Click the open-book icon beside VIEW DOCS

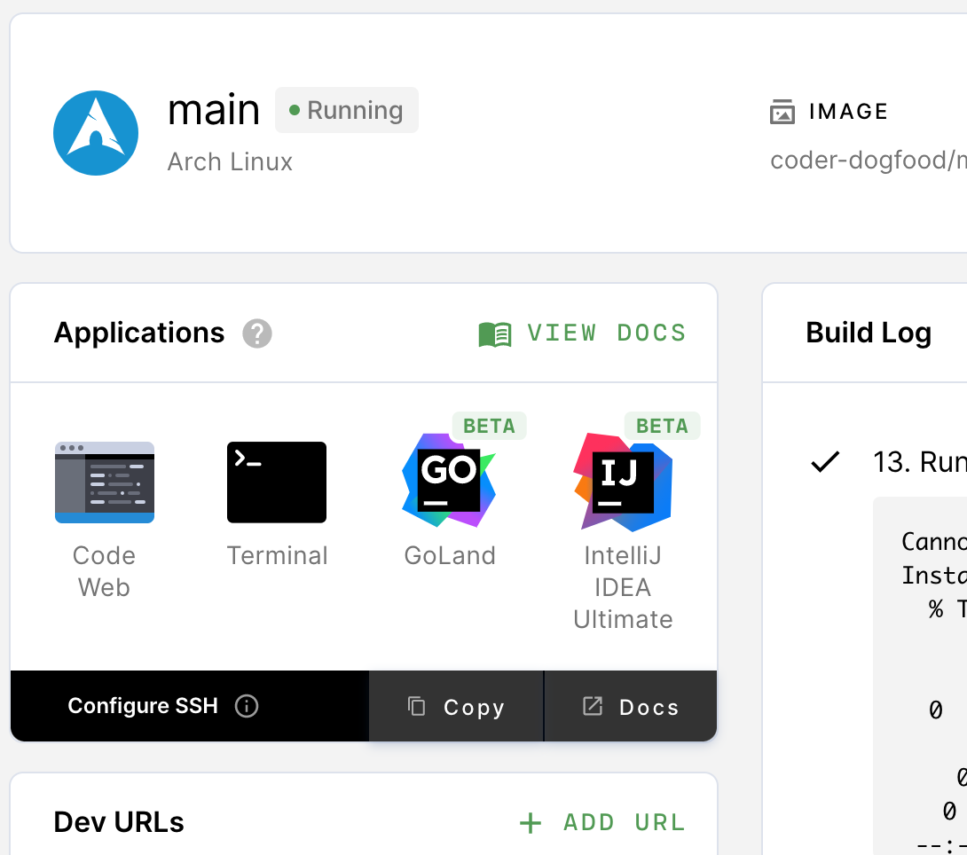tap(495, 334)
